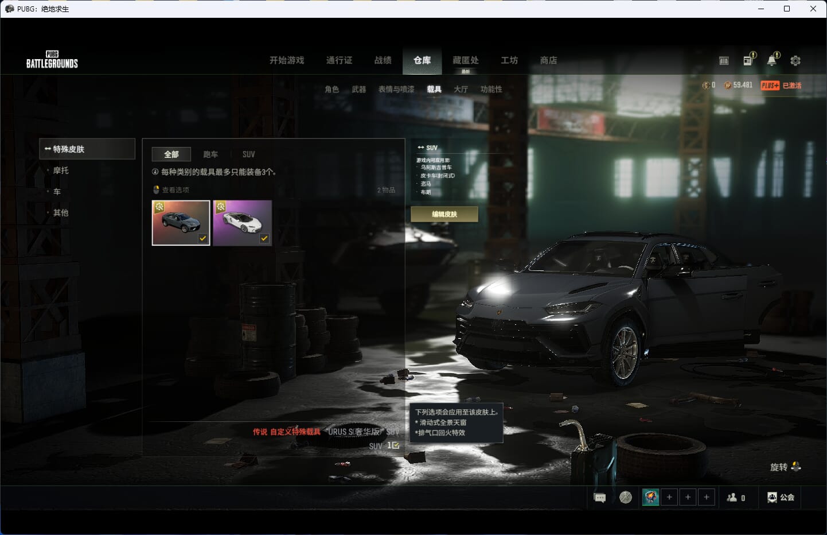
Task: Click the mouse icon beside 查看选项
Action: 156,189
